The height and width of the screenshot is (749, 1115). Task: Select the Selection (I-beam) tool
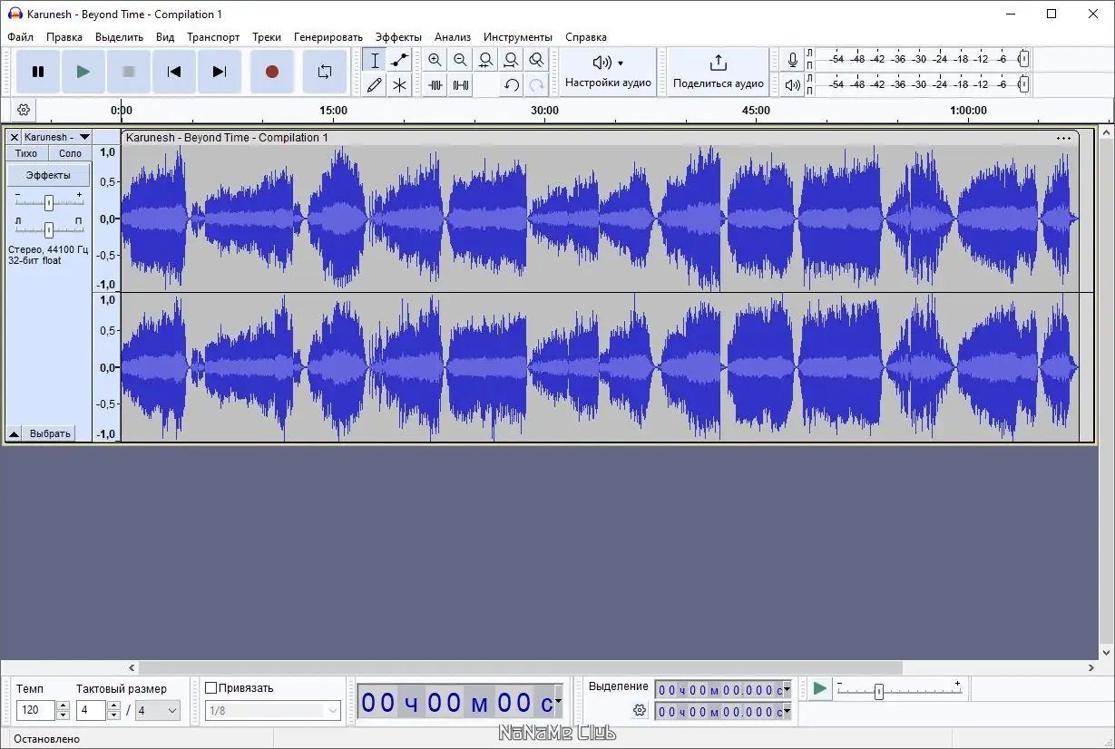(375, 61)
